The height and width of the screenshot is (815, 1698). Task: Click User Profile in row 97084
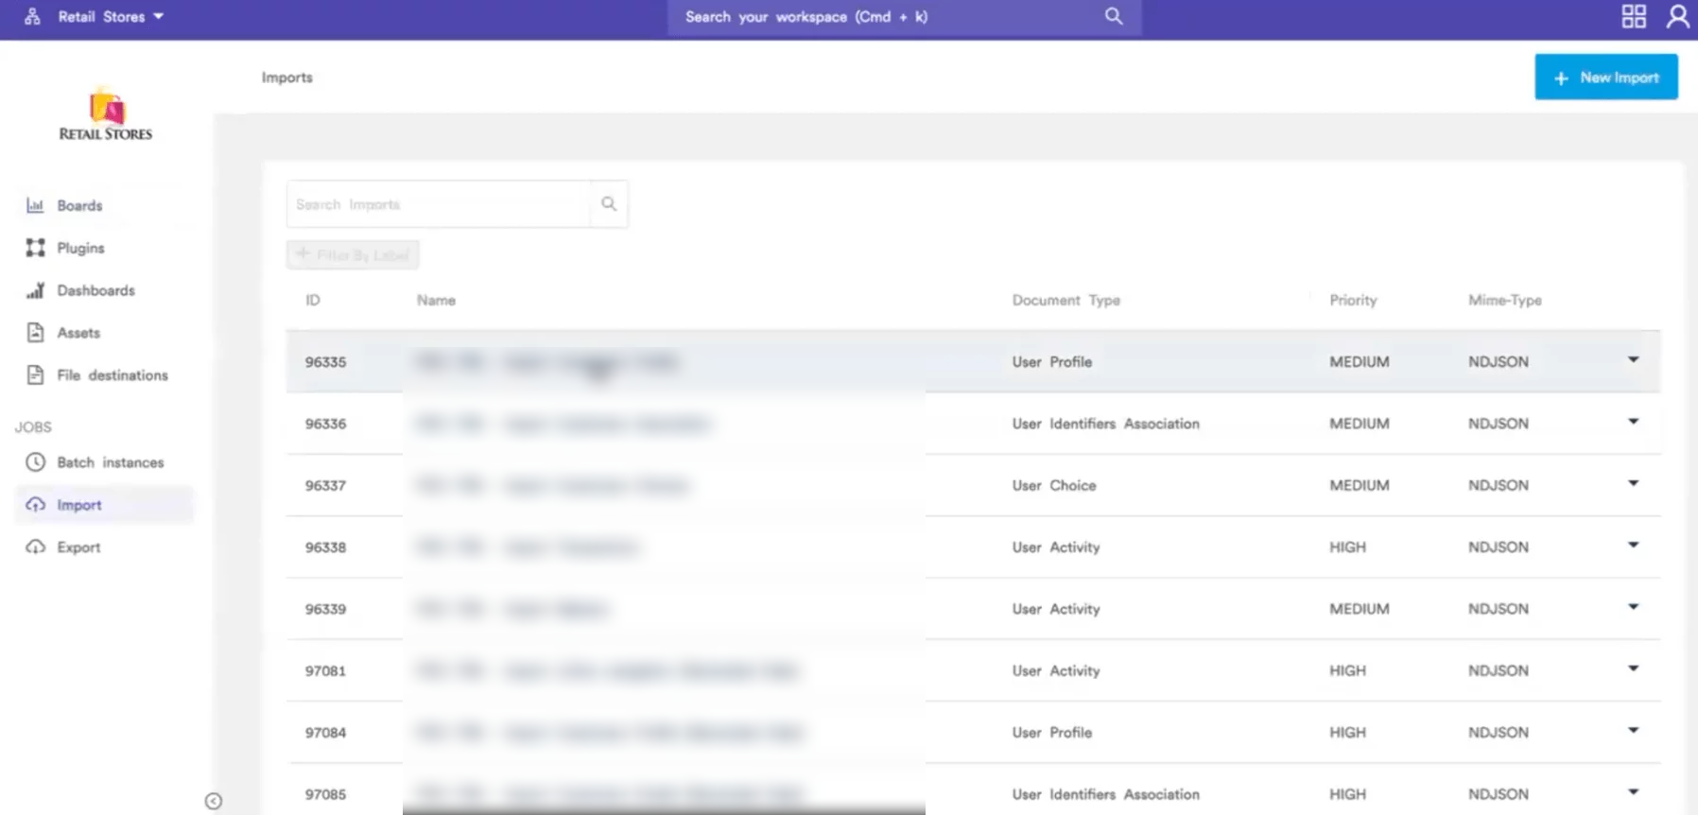click(1051, 733)
